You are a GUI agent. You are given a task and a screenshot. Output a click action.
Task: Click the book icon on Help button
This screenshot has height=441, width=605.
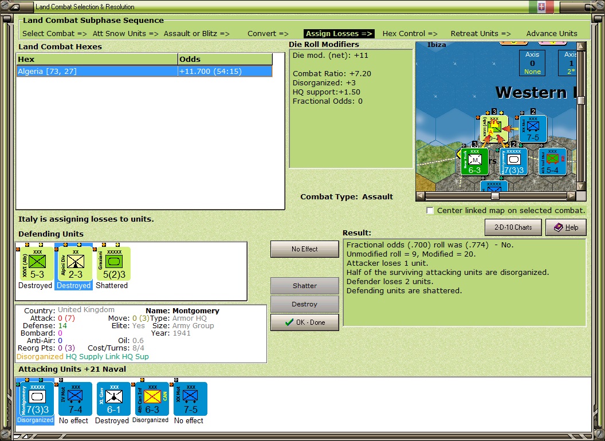coord(559,227)
